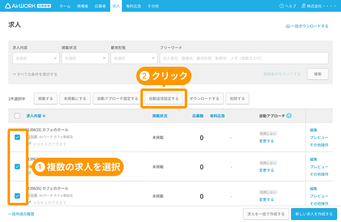Click the company building icon

[x=303, y=6]
